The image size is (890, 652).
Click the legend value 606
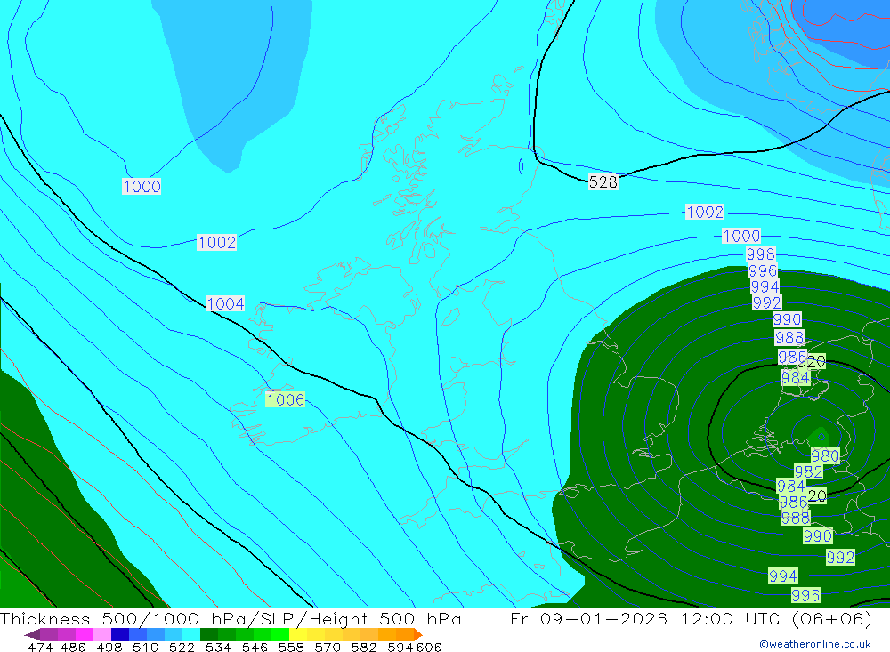coord(429,648)
